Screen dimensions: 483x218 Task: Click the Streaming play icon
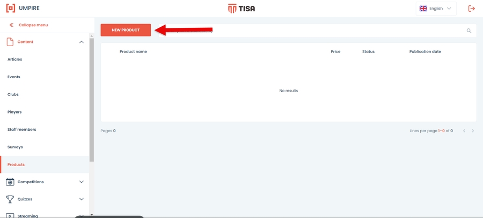click(10, 215)
